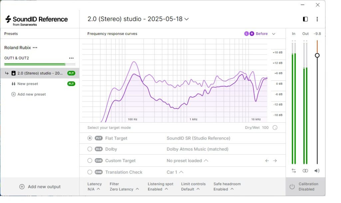The width and height of the screenshot is (341, 203).
Task: Select the Flat Target radio button
Action: 90,138
